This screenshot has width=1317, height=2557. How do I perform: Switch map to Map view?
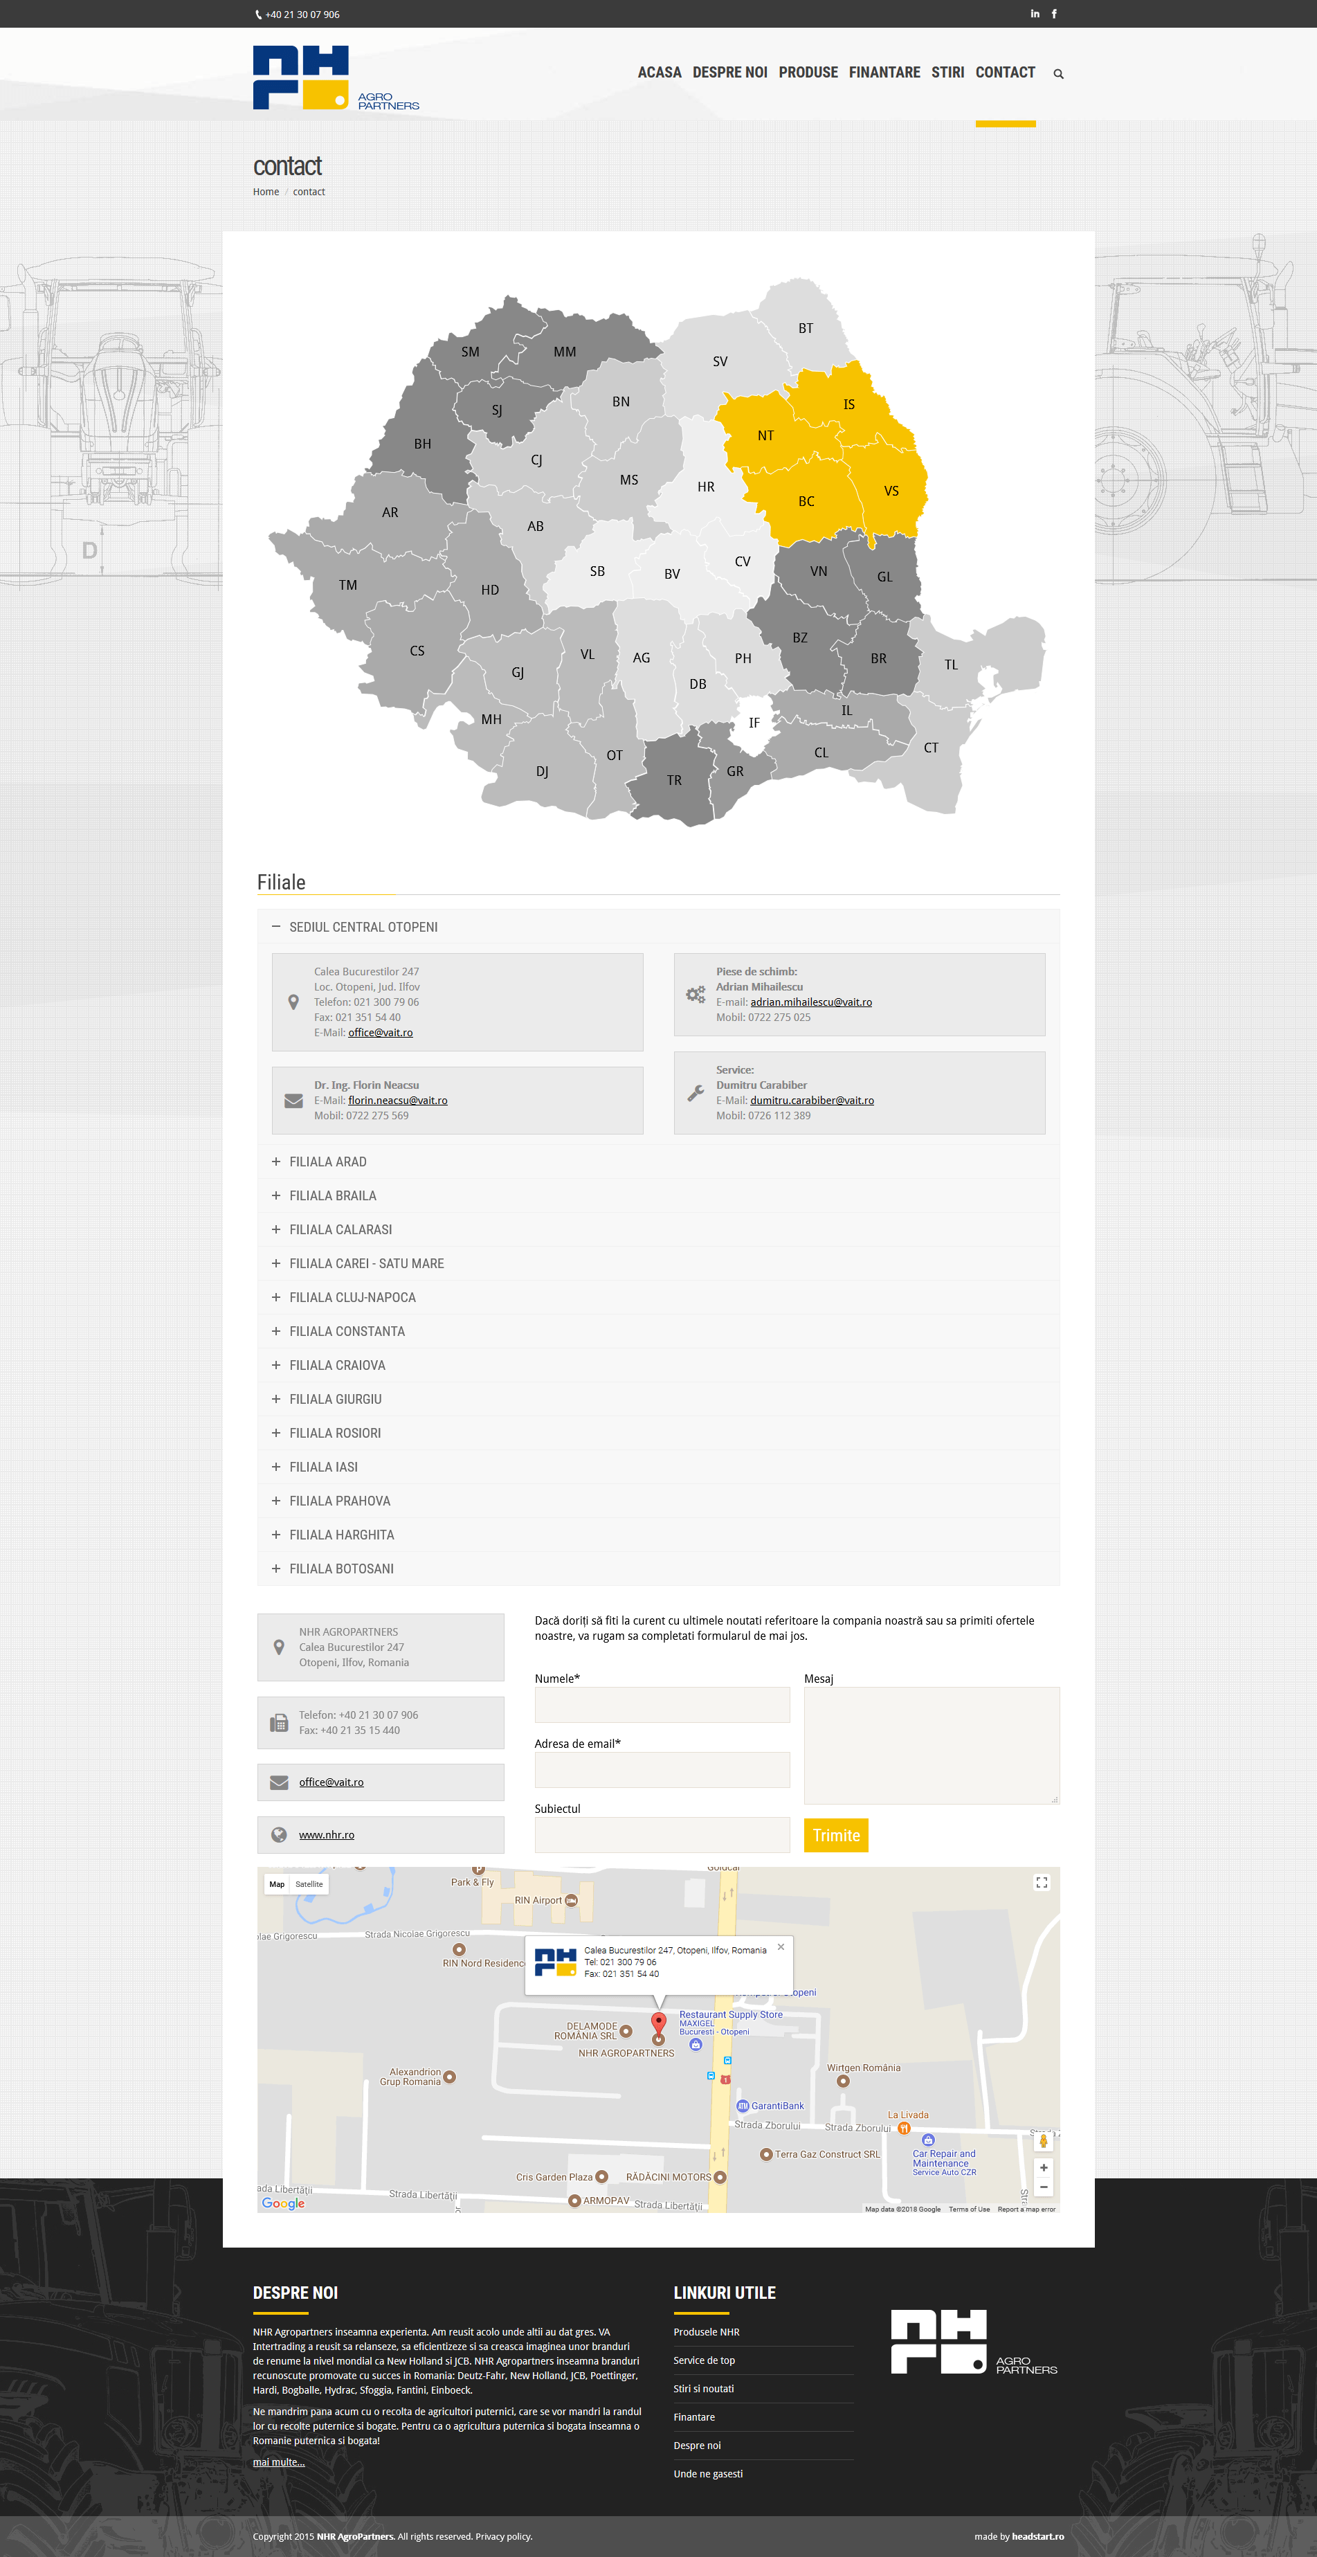pos(277,1884)
